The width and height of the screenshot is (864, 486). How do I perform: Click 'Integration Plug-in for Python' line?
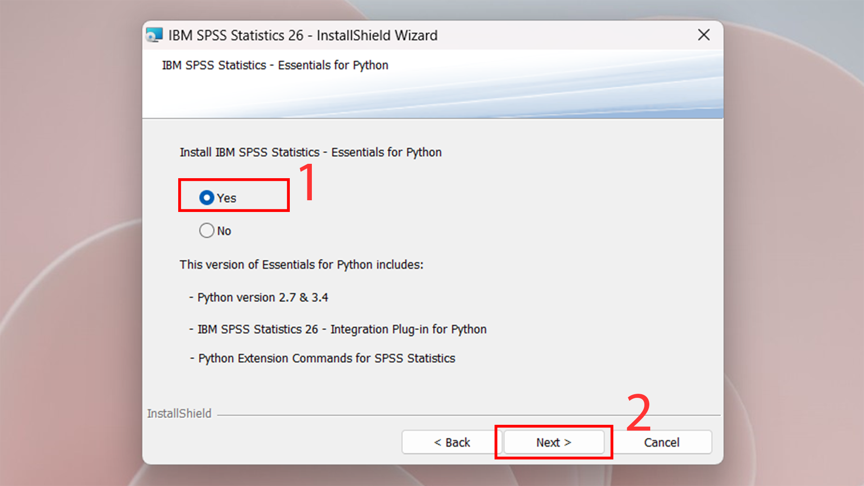pos(338,329)
